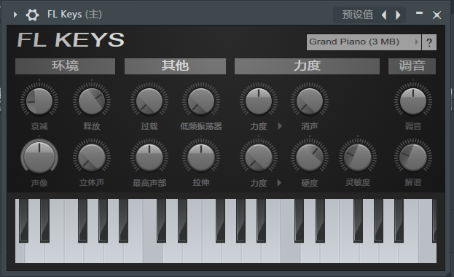Viewport: 454px width, 277px height.
Task: Select previous preset arrow
Action: pyautogui.click(x=384, y=15)
